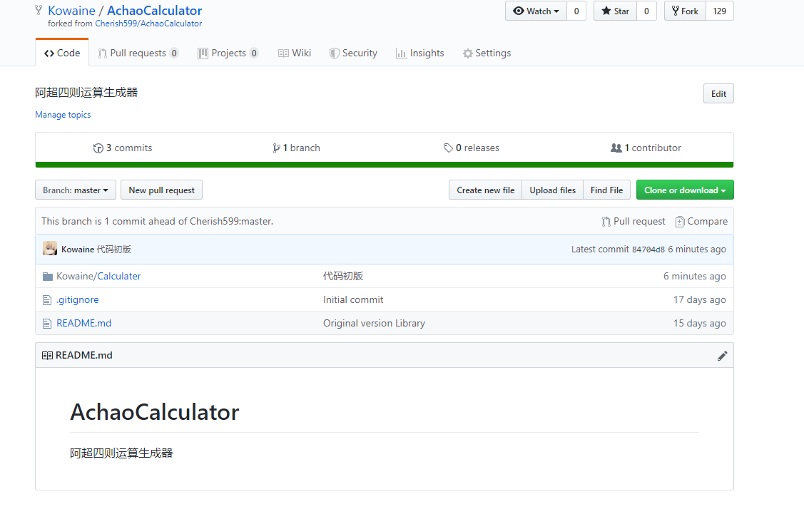Screen dimensions: 804x514
Task: Open the AchaoCalculator repository title link
Action: (x=154, y=11)
